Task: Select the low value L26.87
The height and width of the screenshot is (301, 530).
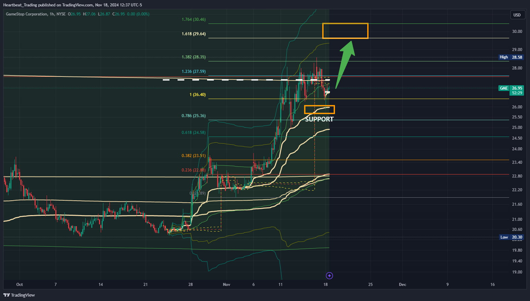Action: [104, 14]
